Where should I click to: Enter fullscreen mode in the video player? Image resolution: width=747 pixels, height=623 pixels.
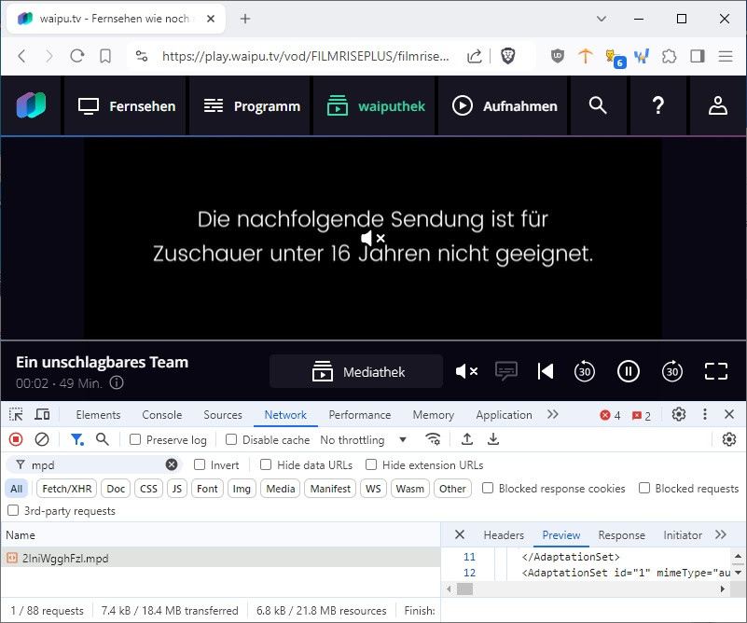(715, 371)
